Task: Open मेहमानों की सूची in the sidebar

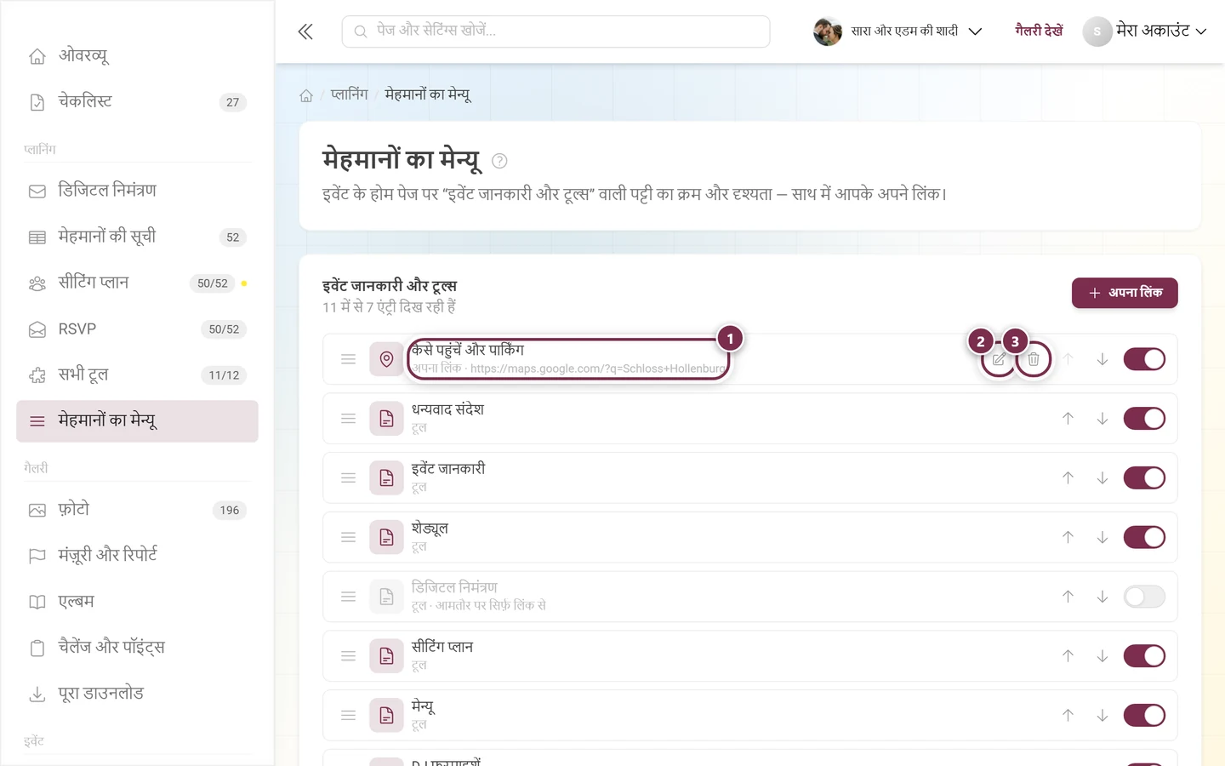Action: point(137,237)
